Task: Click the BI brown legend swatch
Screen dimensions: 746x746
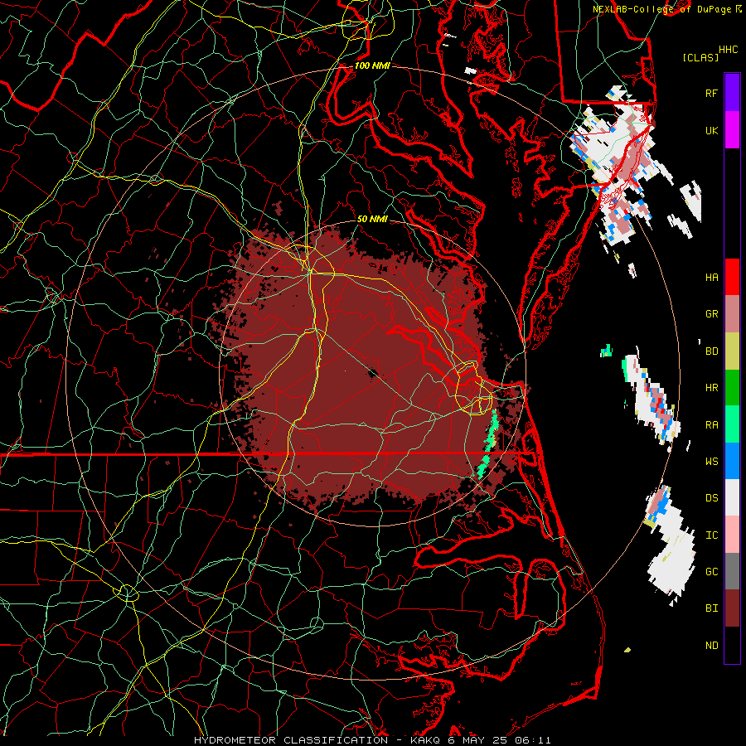Action: click(x=732, y=608)
